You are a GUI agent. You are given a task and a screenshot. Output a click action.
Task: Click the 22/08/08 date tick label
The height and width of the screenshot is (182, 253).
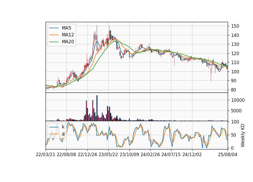(66, 155)
